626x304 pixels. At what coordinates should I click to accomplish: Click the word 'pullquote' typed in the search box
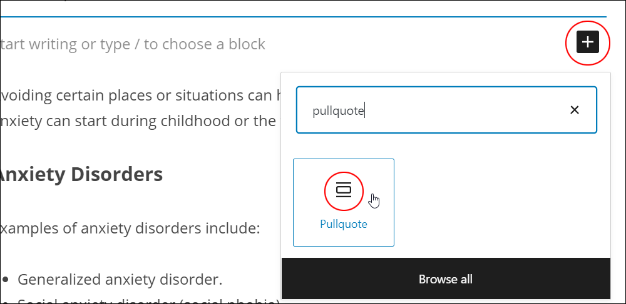[x=338, y=111]
